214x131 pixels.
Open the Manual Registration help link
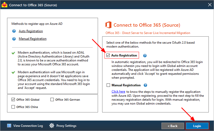(33, 39)
